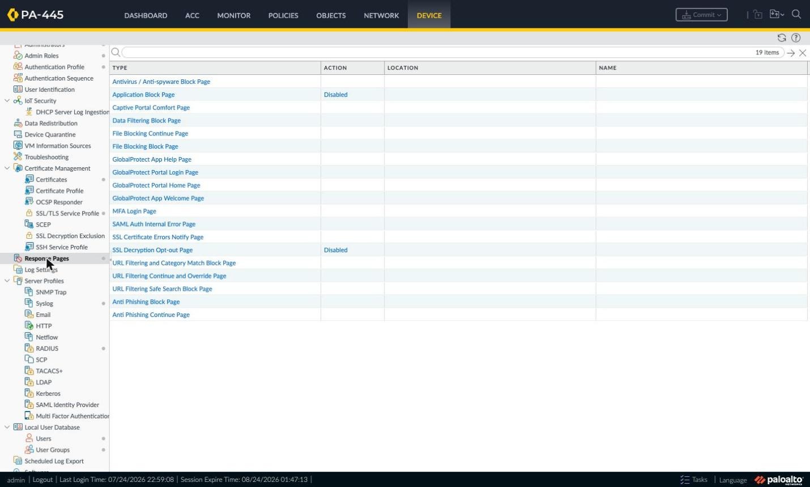Open the Tasks manager
The width and height of the screenshot is (810, 487).
[694, 480]
